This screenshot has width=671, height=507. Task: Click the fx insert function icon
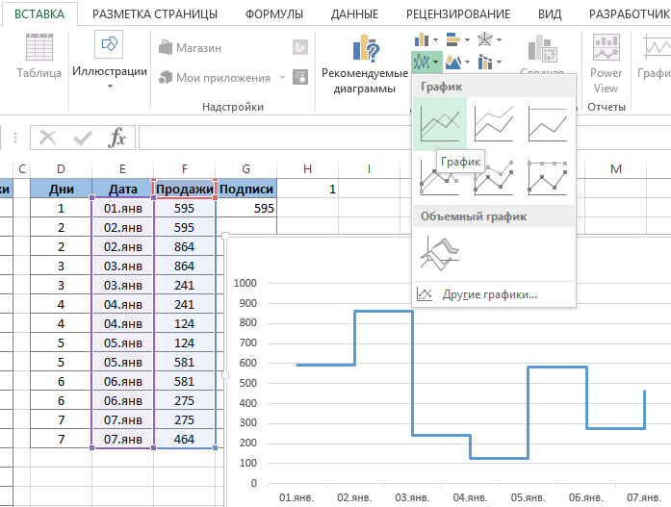(117, 139)
